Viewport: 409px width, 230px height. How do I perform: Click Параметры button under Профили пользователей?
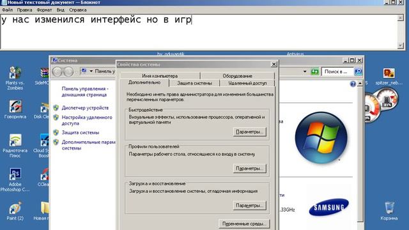point(249,169)
